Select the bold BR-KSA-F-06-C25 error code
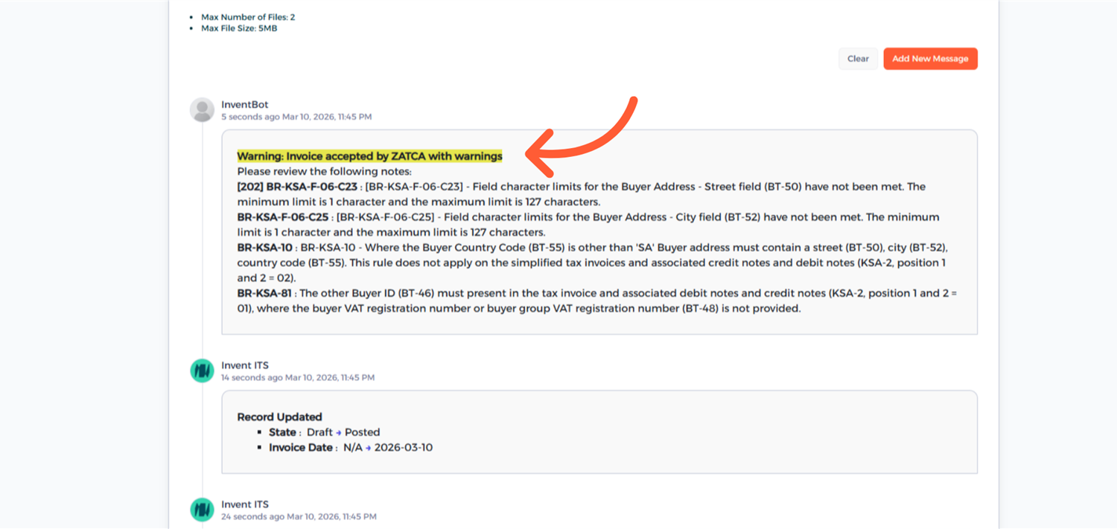 point(282,217)
